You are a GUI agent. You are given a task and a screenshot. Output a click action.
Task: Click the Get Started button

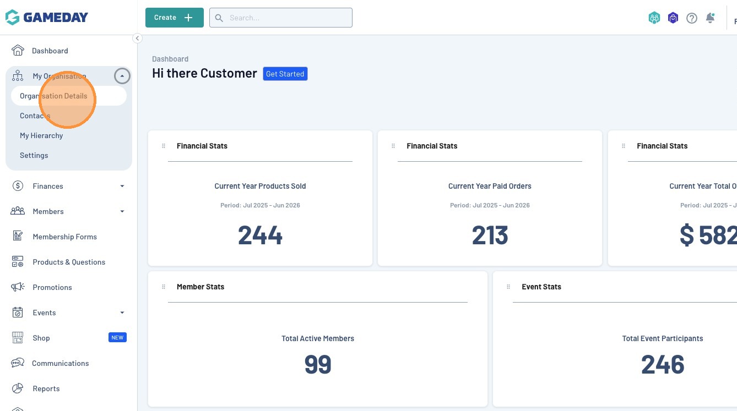[285, 74]
